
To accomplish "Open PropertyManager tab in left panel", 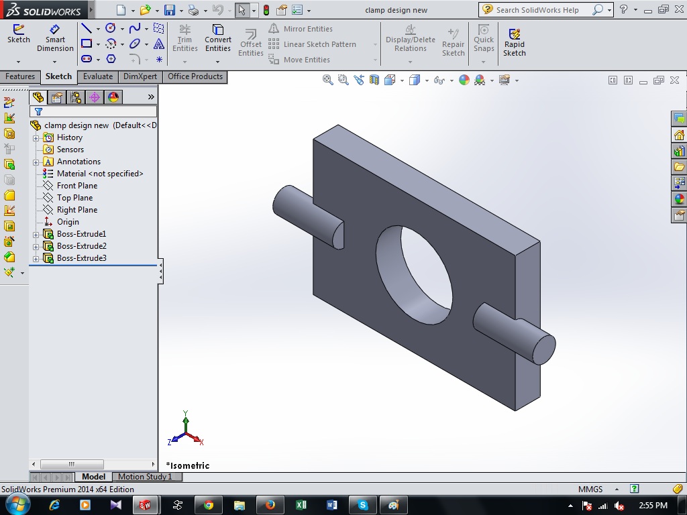I will pyautogui.click(x=57, y=97).
